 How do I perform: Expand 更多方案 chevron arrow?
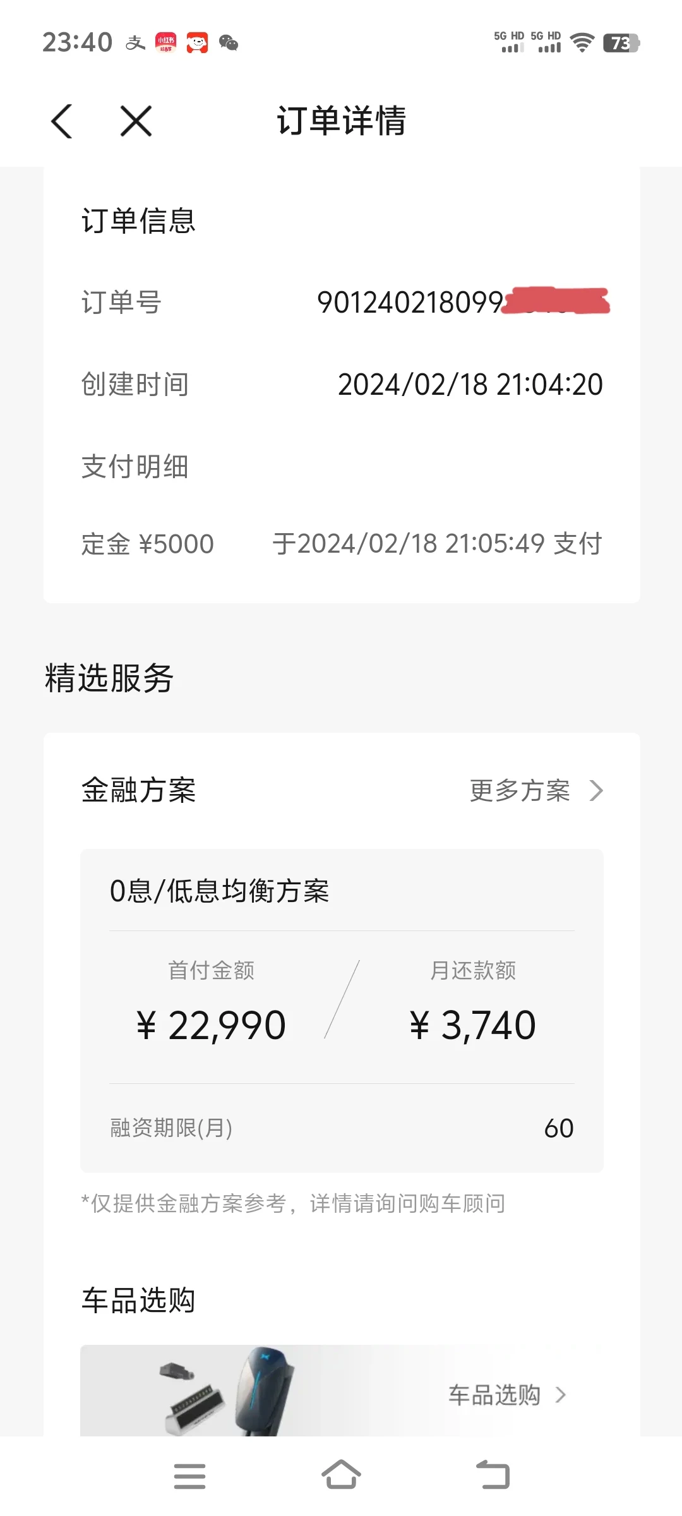click(596, 790)
